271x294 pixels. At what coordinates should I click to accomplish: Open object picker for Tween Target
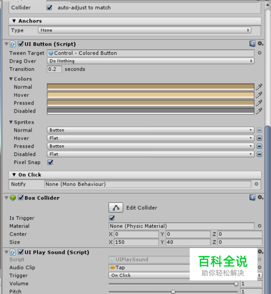(260, 53)
